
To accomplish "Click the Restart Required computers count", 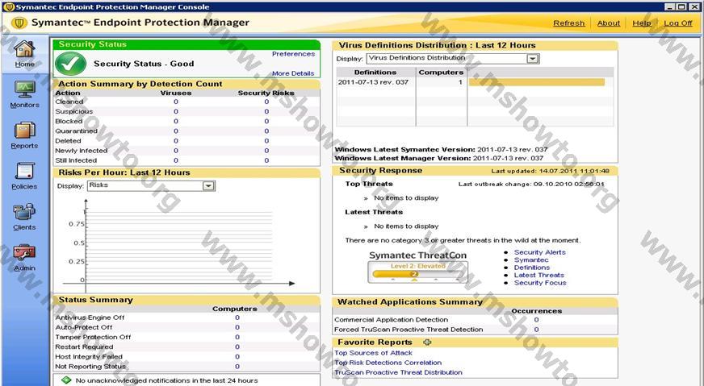I will (x=237, y=347).
